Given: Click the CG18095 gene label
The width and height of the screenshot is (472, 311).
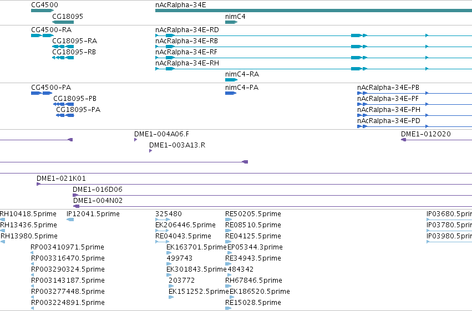Looking at the screenshot, I should coord(68,17).
